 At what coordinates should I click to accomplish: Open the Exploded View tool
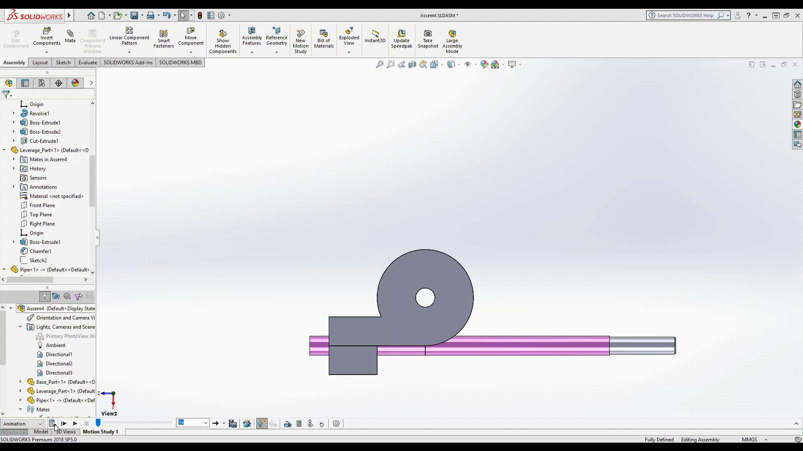[349, 38]
